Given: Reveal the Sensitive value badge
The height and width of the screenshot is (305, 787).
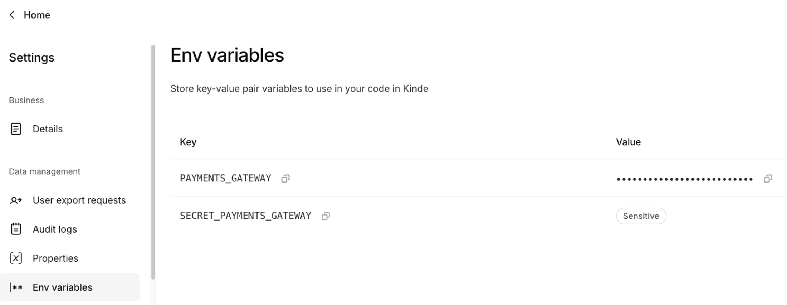Looking at the screenshot, I should [x=641, y=216].
